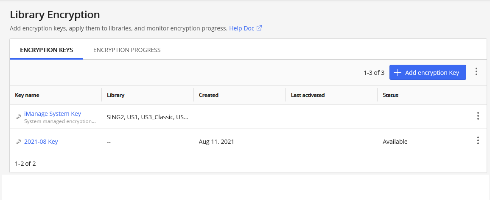This screenshot has height=200, width=490.
Task: Click the key icon beside 2021-08 Key
Action: (x=18, y=142)
